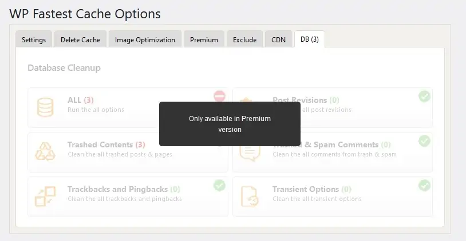
Task: Click the Transient Options green checkmark
Action: coord(424,185)
